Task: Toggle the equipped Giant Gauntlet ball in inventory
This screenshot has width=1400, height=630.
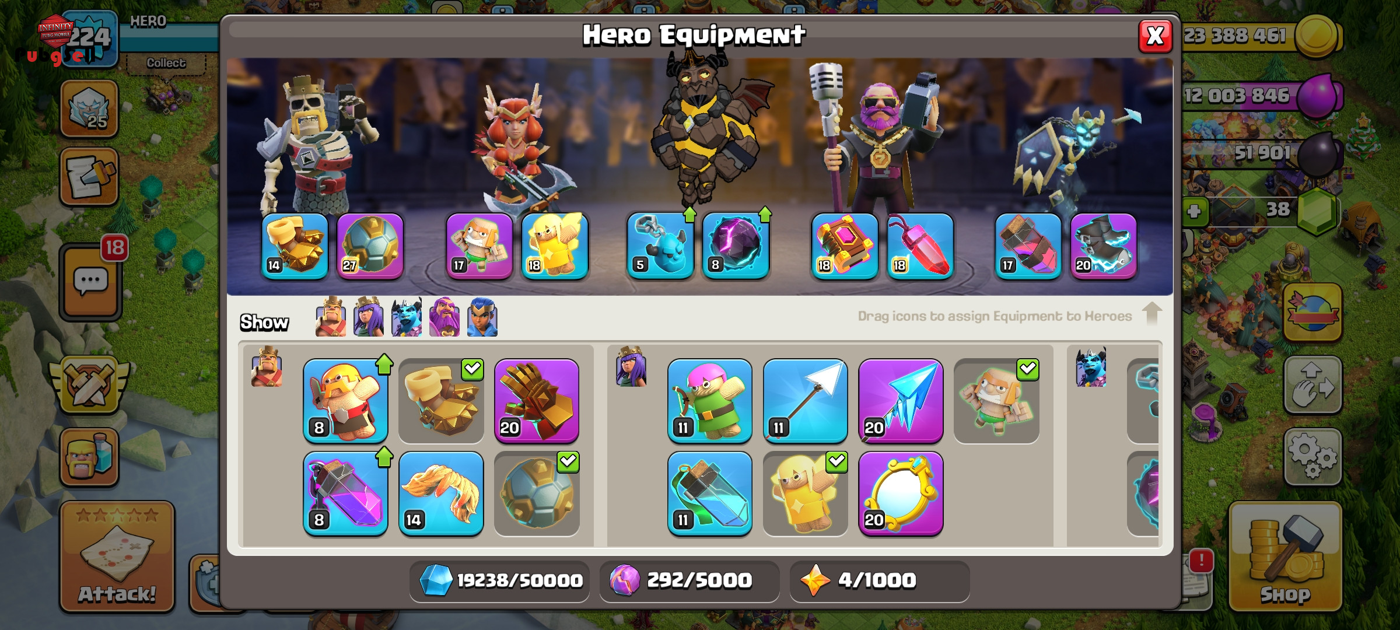Action: coord(537,494)
